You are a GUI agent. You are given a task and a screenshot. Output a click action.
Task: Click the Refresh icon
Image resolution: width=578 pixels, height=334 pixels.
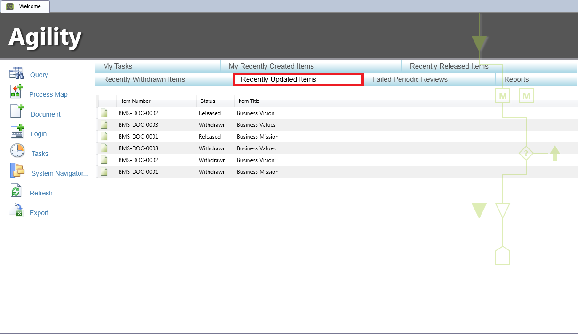tap(16, 190)
